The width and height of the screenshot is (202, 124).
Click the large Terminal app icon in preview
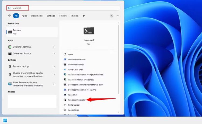89,30
